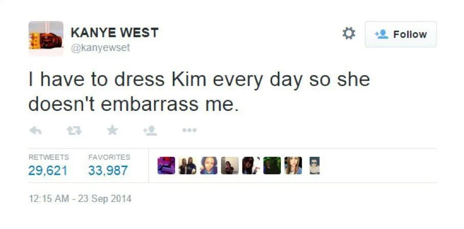Click the add-user icon below tweet
The height and width of the screenshot is (229, 464).
tap(150, 130)
